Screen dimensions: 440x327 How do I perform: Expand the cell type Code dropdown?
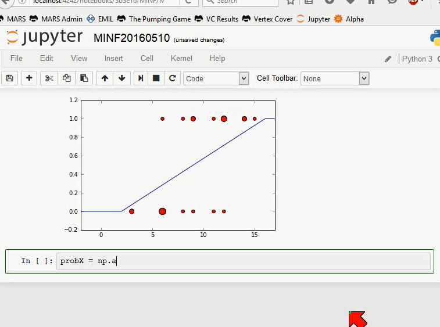[216, 78]
